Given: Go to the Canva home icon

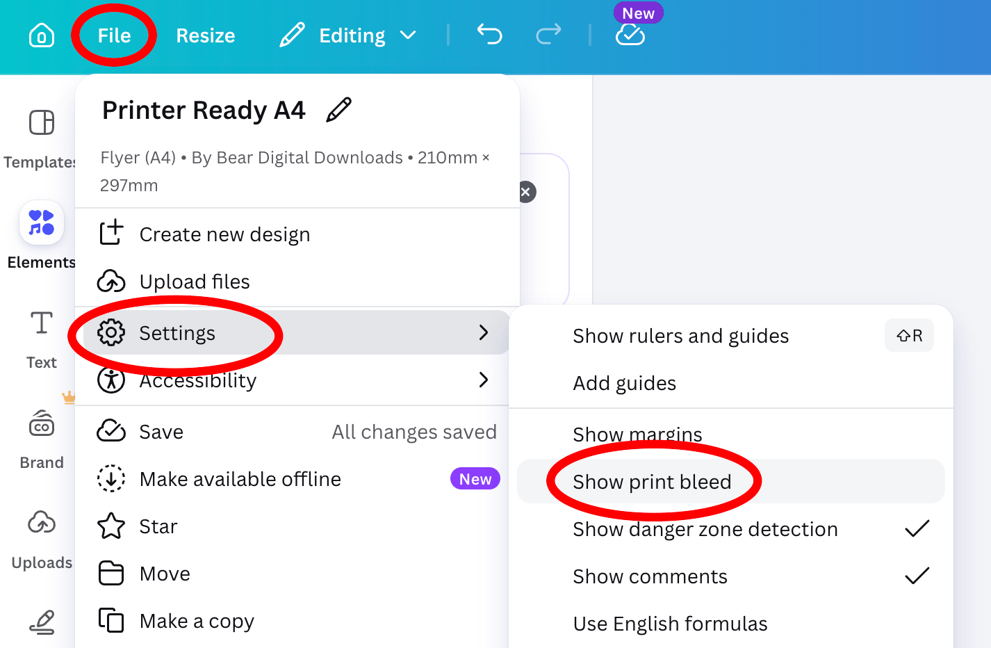Looking at the screenshot, I should [42, 35].
